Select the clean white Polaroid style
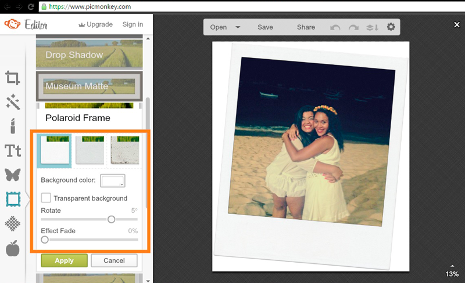 [x=55, y=150]
